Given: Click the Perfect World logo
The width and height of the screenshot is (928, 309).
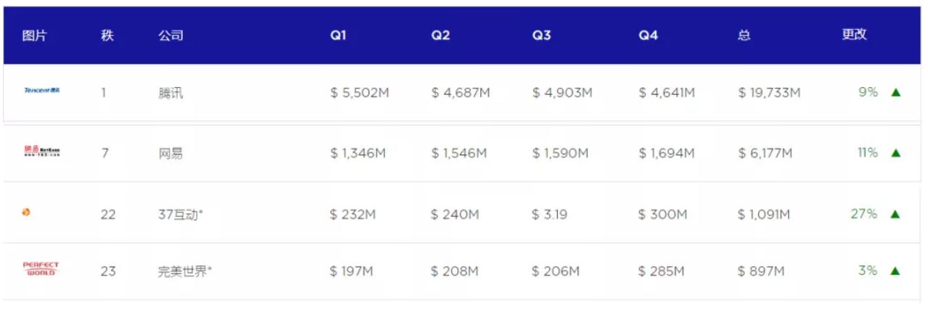Looking at the screenshot, I should pos(41,269).
